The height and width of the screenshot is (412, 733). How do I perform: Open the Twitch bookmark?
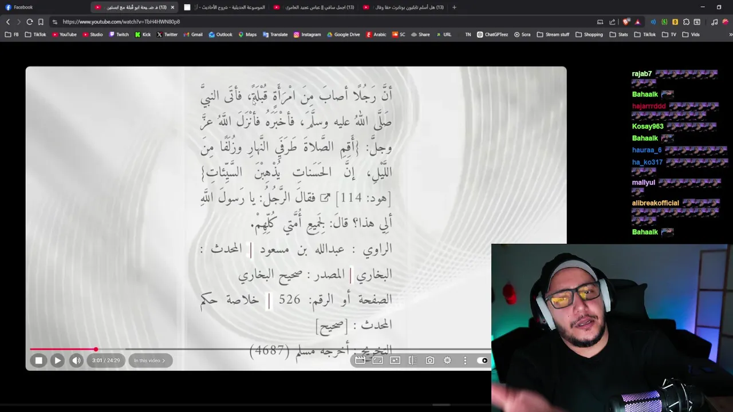click(x=119, y=34)
